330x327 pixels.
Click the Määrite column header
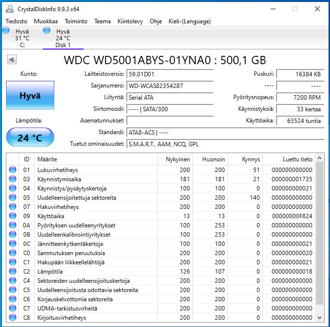[x=96, y=159]
